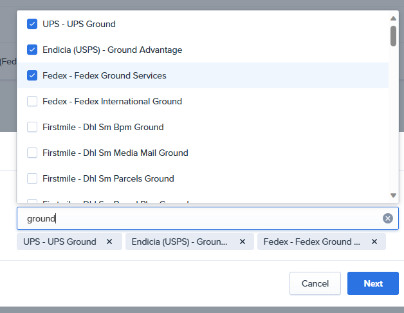Remove the UPS - UPS Ground tag
404x313 pixels.
(109, 242)
